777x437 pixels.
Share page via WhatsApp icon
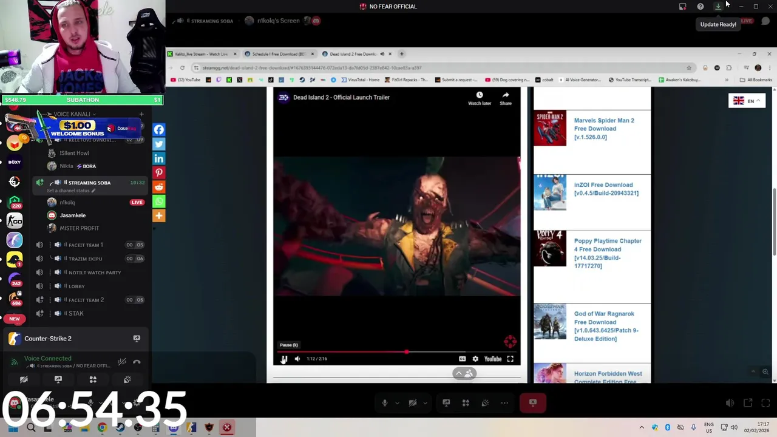[x=159, y=202]
